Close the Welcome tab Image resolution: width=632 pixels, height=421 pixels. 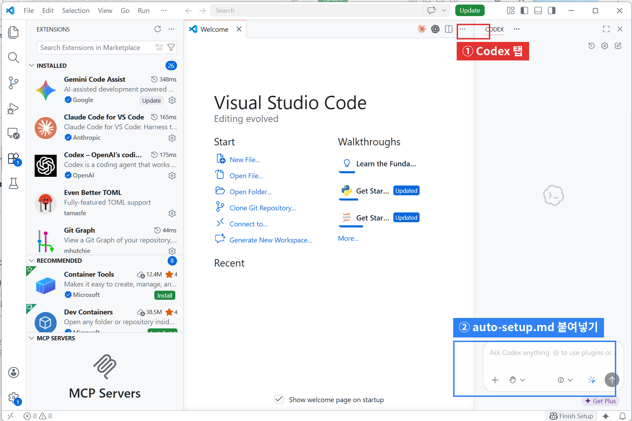239,29
